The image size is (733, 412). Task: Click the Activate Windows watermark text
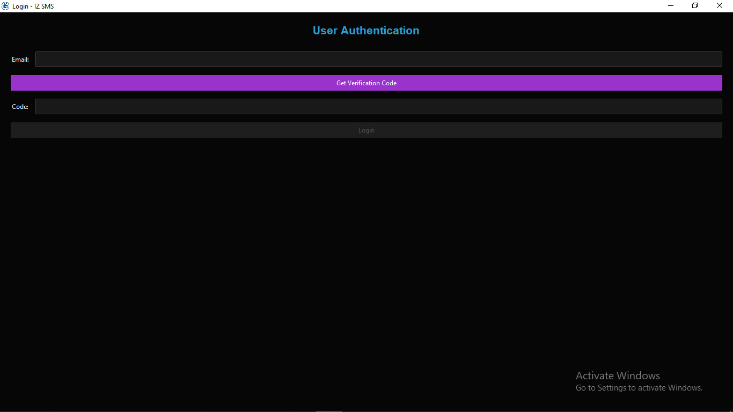coord(618,376)
